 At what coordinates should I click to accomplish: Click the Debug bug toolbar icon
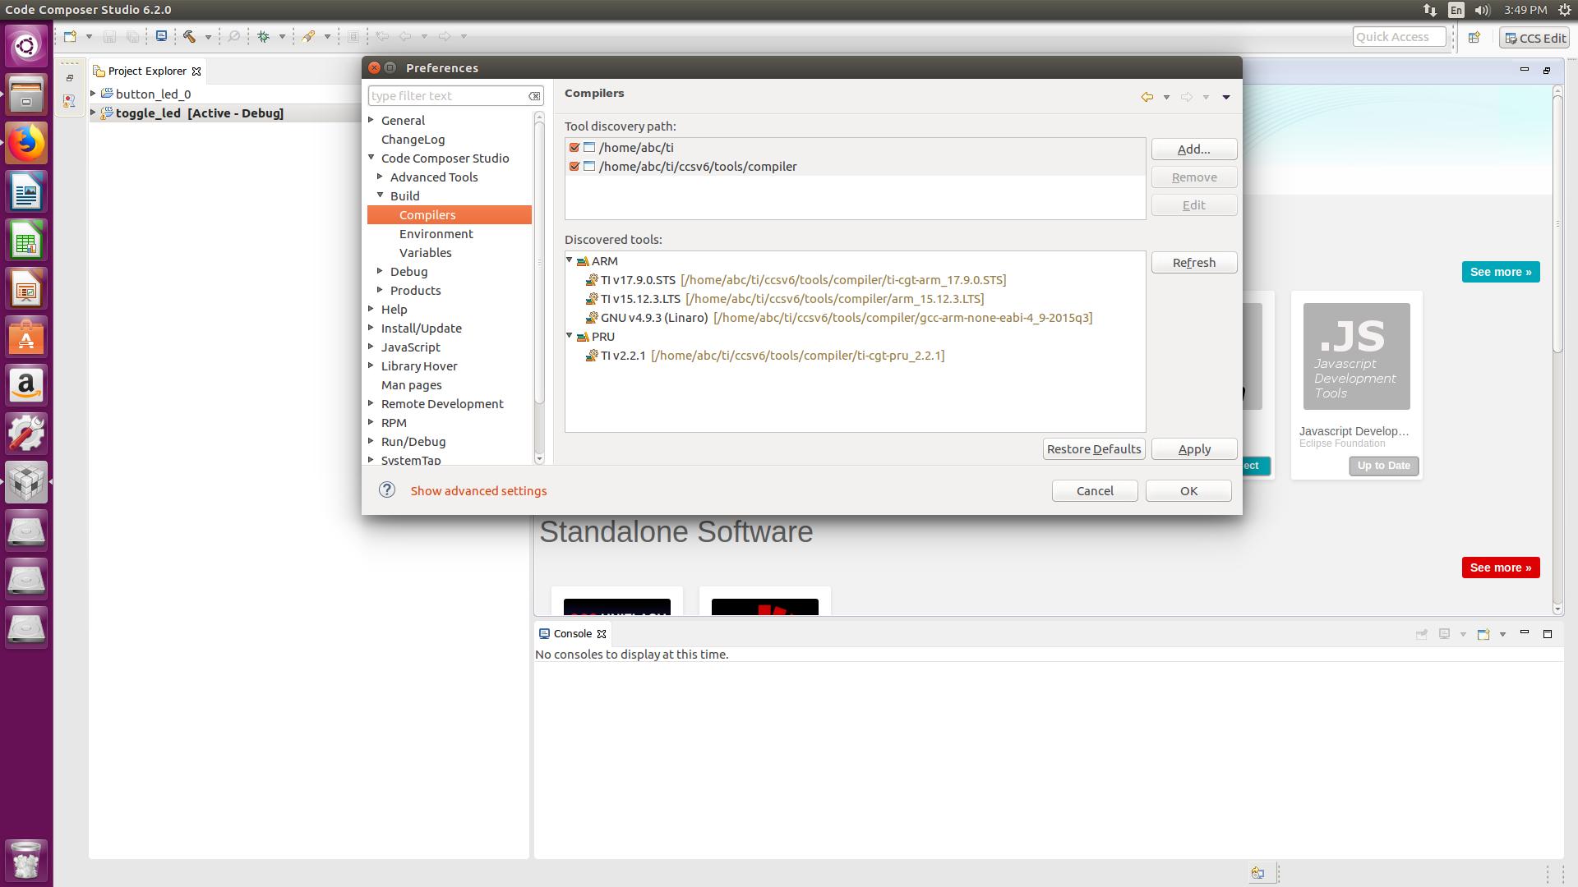pos(264,36)
